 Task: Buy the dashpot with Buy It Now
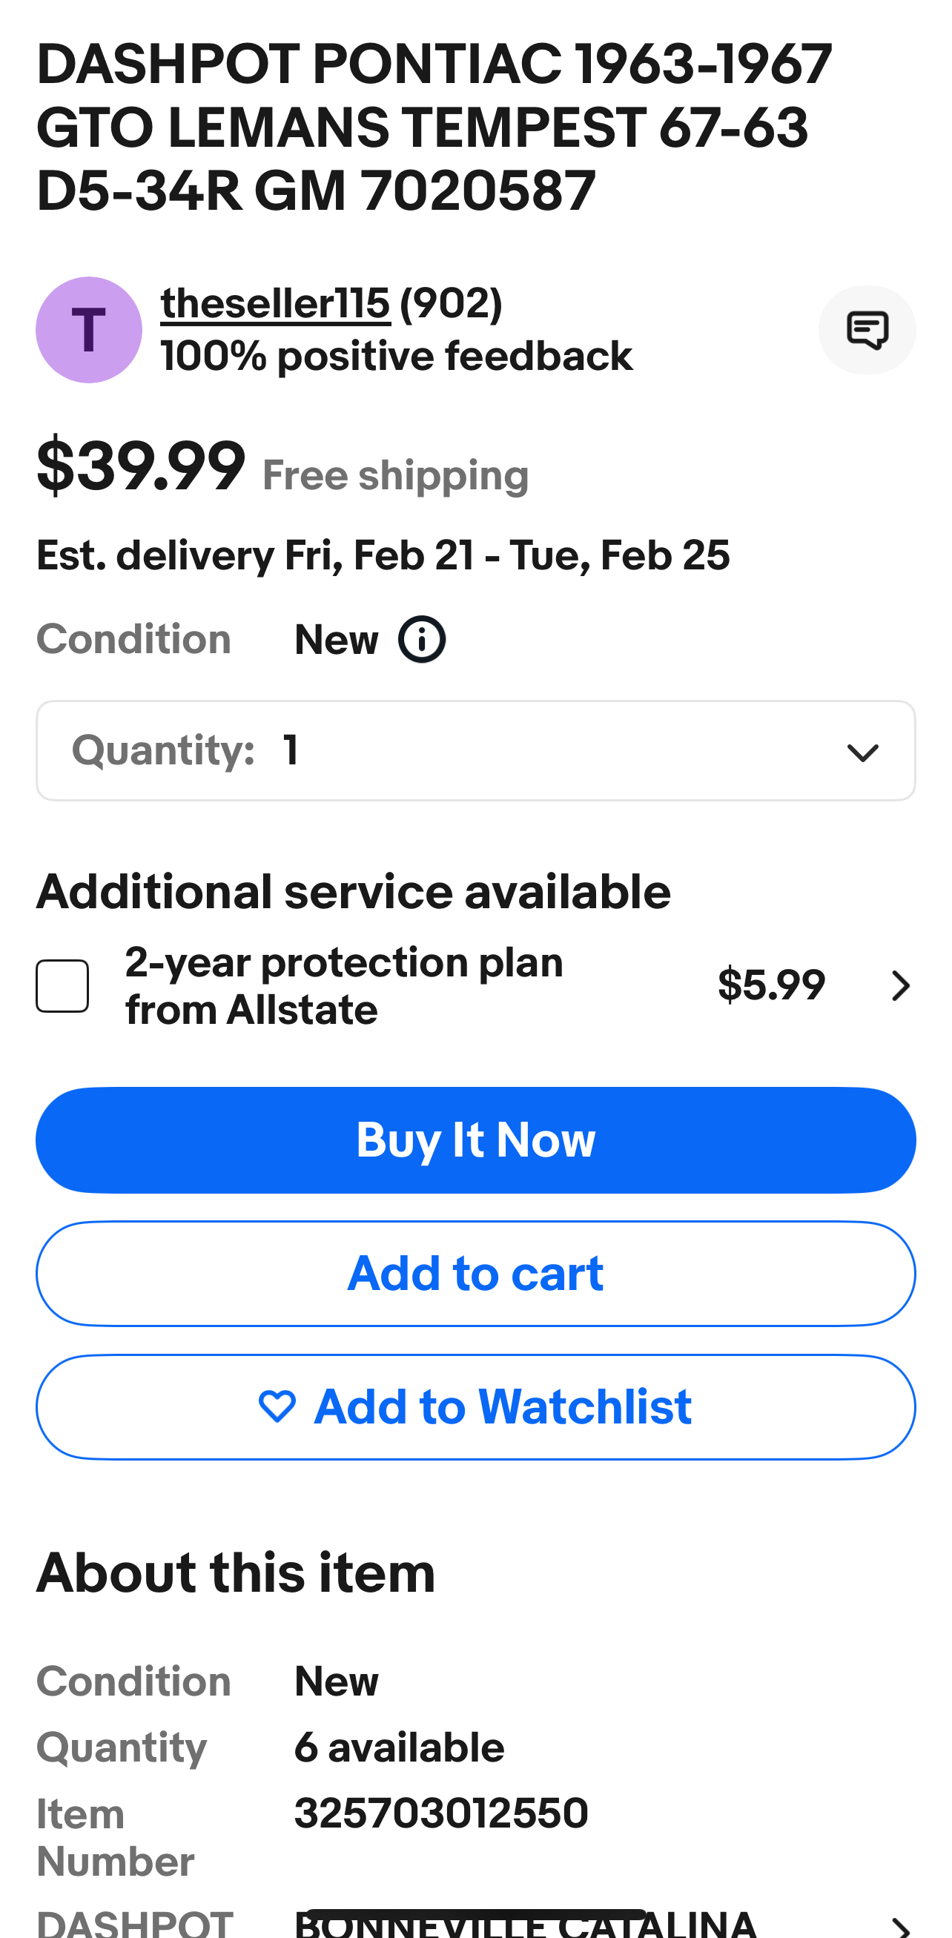[475, 1140]
